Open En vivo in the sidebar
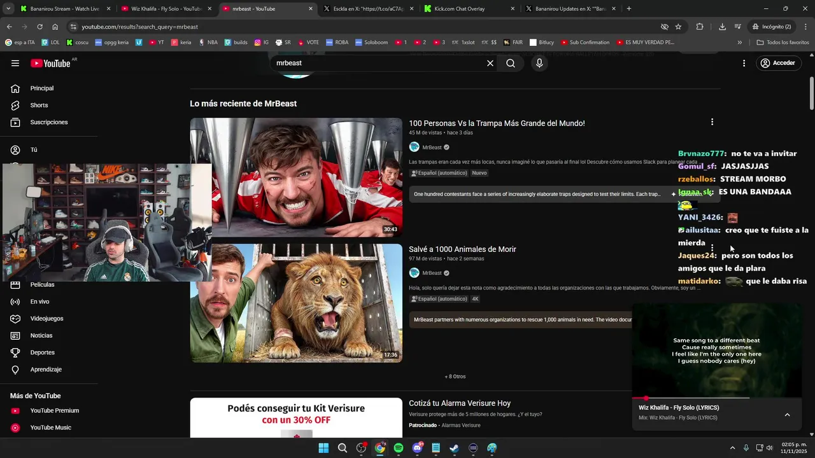 pyautogui.click(x=39, y=302)
